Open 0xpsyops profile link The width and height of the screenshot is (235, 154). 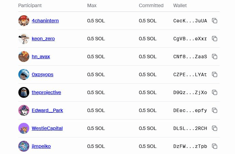[x=43, y=74]
